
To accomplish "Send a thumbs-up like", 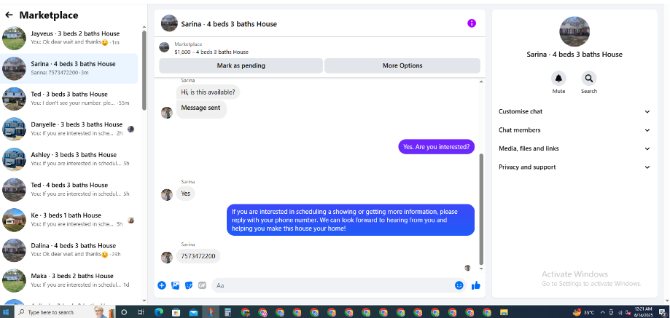I will (x=475, y=285).
